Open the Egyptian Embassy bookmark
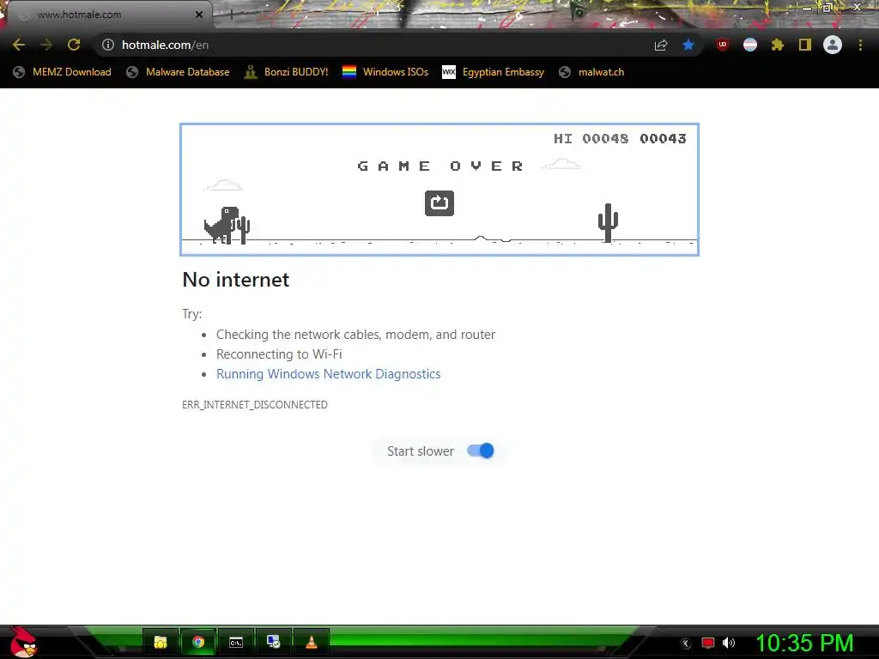Screen dimensions: 879x659 click(x=494, y=72)
